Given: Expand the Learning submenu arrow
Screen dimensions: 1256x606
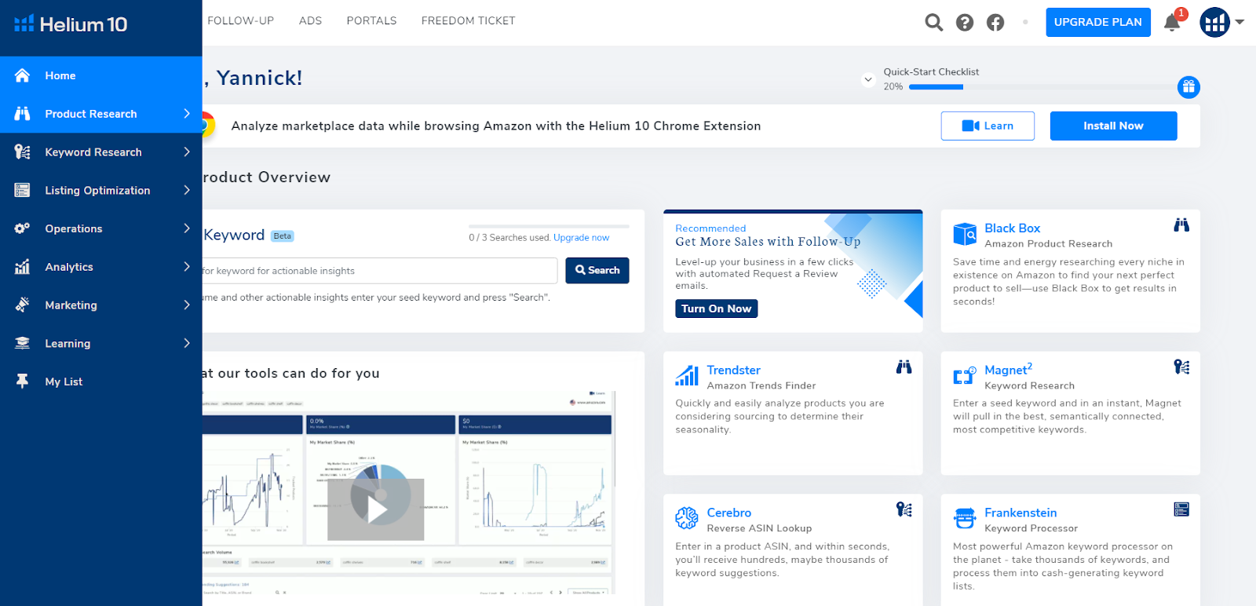Looking at the screenshot, I should [187, 343].
